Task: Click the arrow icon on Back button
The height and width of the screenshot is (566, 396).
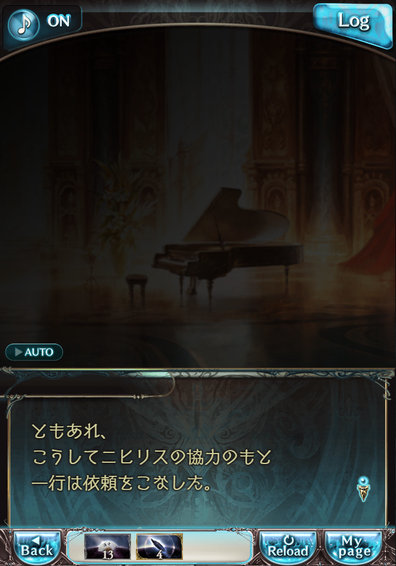Action: point(35,540)
